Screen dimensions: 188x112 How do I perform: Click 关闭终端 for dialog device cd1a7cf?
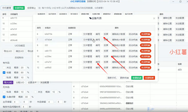[146, 62]
